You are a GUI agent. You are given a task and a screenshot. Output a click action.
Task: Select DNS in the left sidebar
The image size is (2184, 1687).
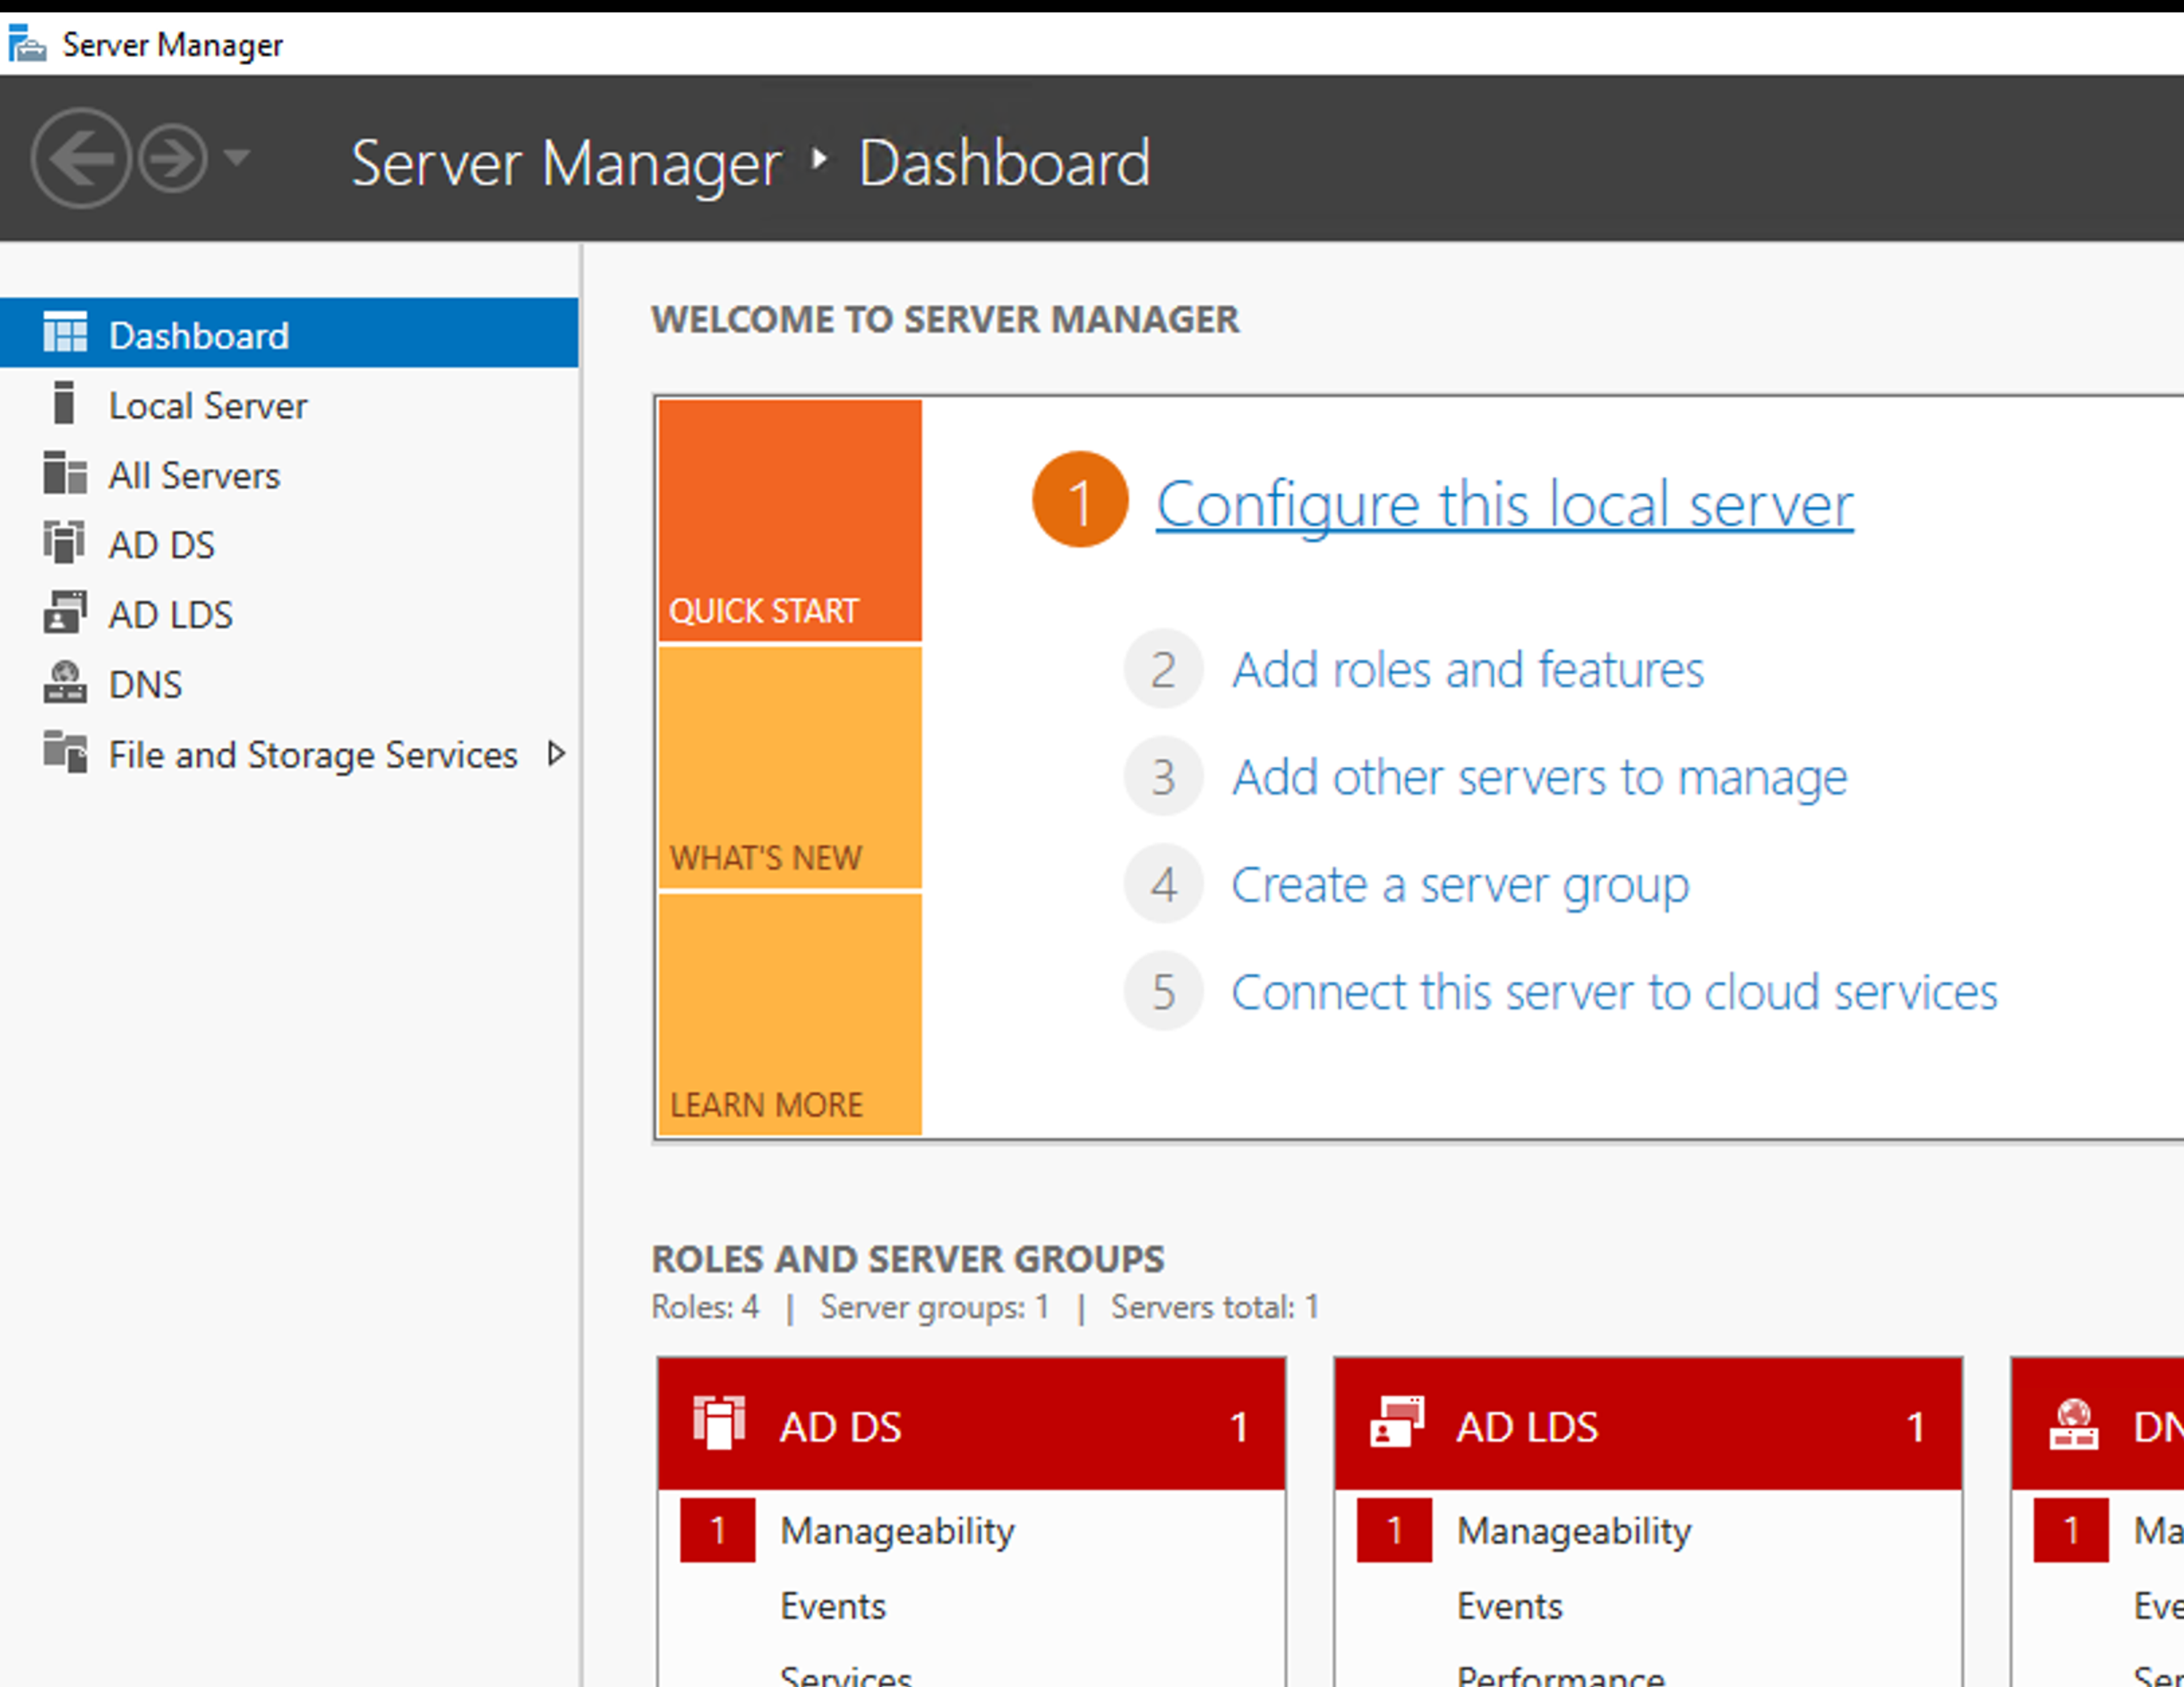tap(145, 685)
